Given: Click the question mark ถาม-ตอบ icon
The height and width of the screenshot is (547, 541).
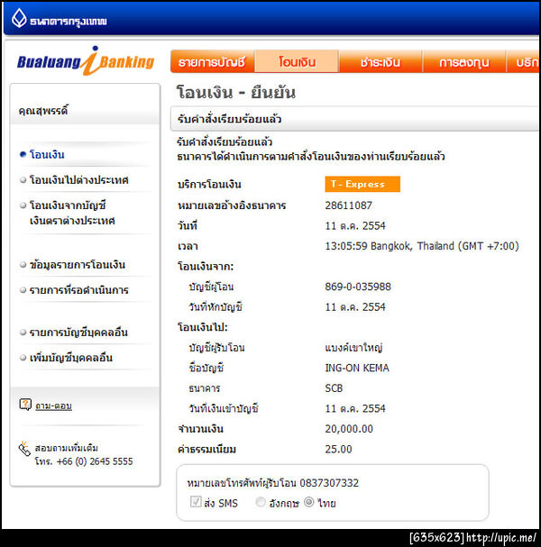Looking at the screenshot, I should click(25, 405).
